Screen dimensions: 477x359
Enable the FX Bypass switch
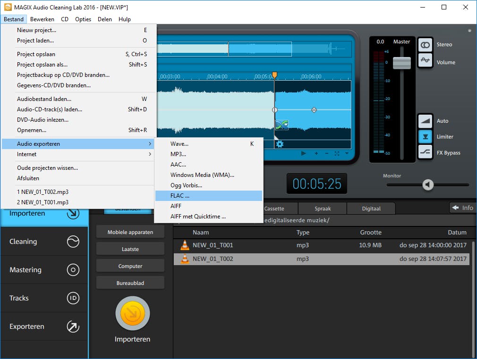pos(425,152)
